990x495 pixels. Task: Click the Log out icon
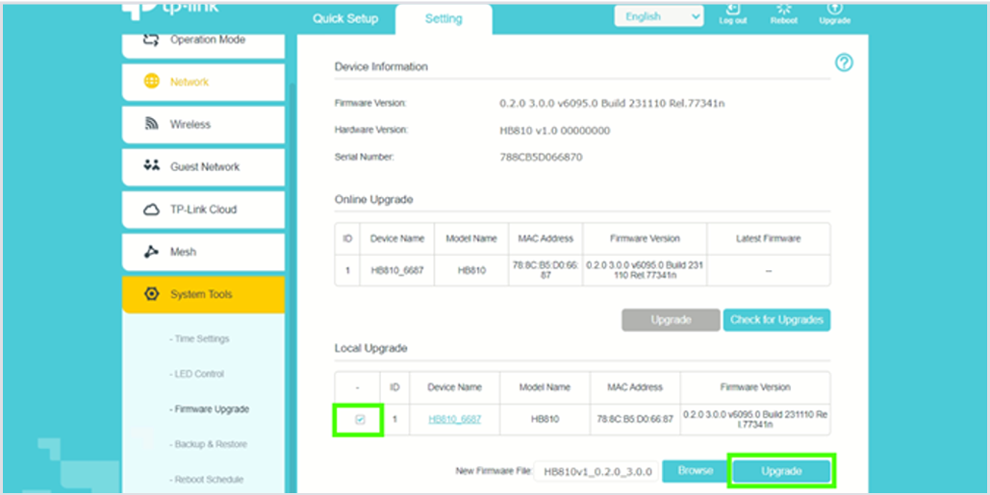pyautogui.click(x=733, y=9)
